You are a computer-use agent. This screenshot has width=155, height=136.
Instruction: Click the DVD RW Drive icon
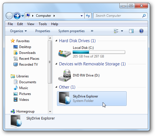tap(65, 75)
